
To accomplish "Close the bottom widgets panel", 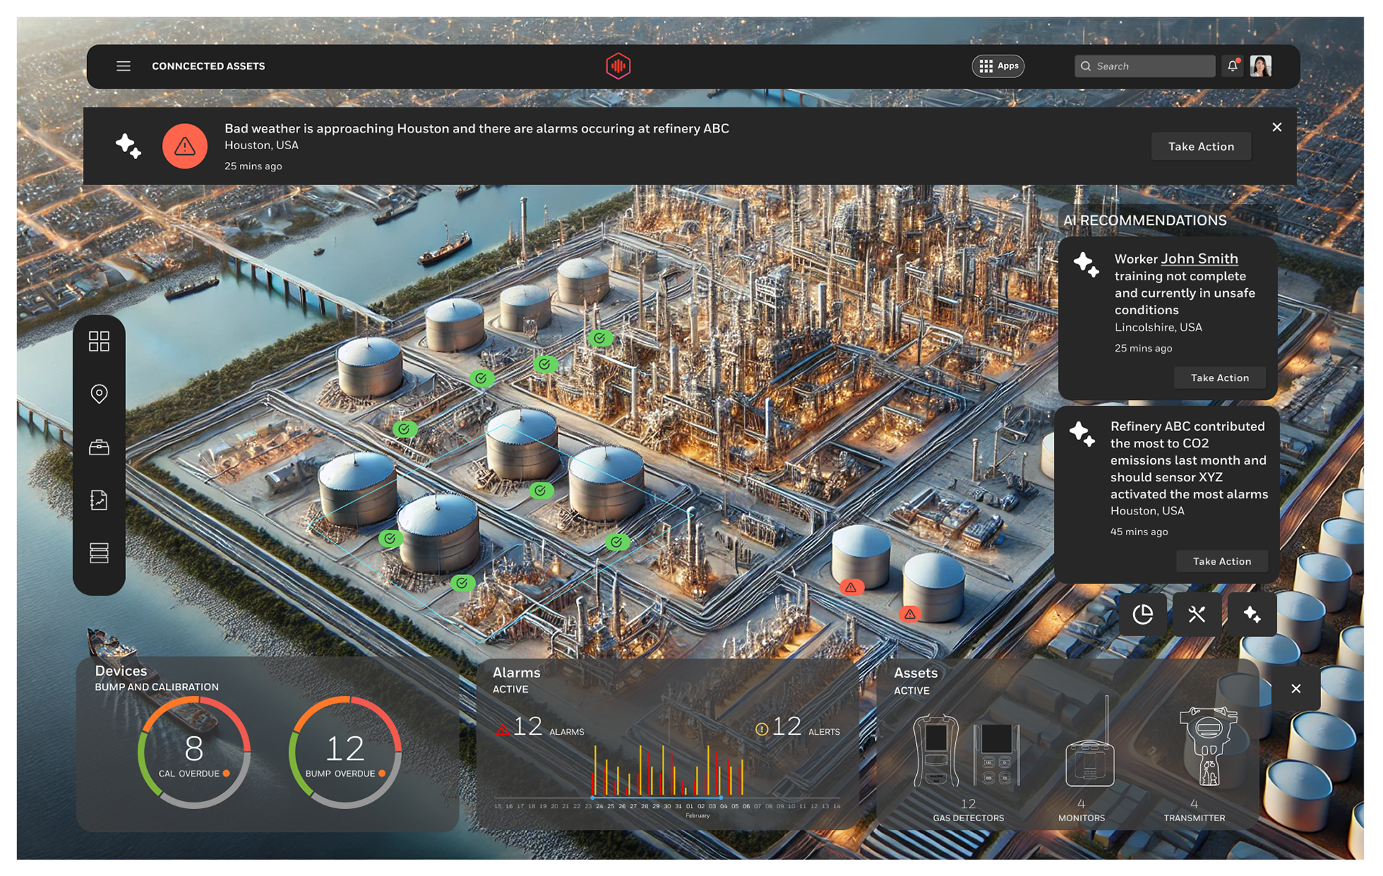I will point(1296,689).
